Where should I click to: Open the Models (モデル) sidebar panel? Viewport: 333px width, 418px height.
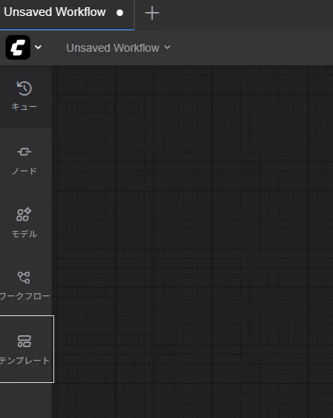click(25, 223)
